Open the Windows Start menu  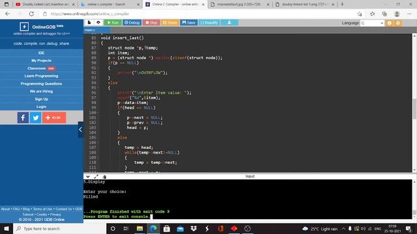(7, 228)
